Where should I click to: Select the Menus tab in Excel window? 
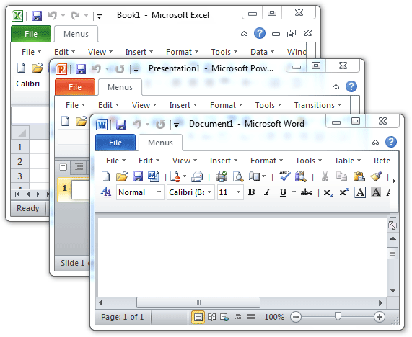tap(76, 34)
